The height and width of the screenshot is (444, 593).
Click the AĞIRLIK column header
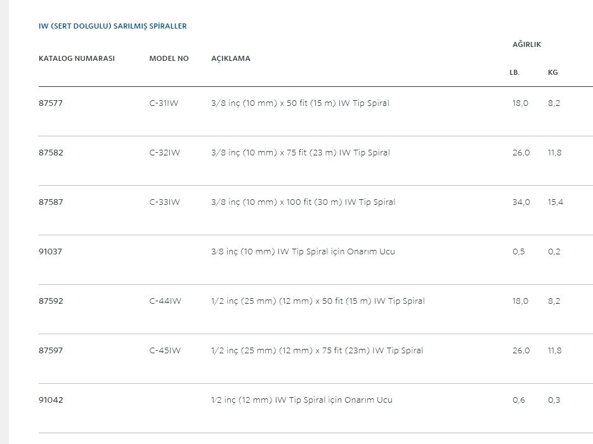(x=527, y=44)
